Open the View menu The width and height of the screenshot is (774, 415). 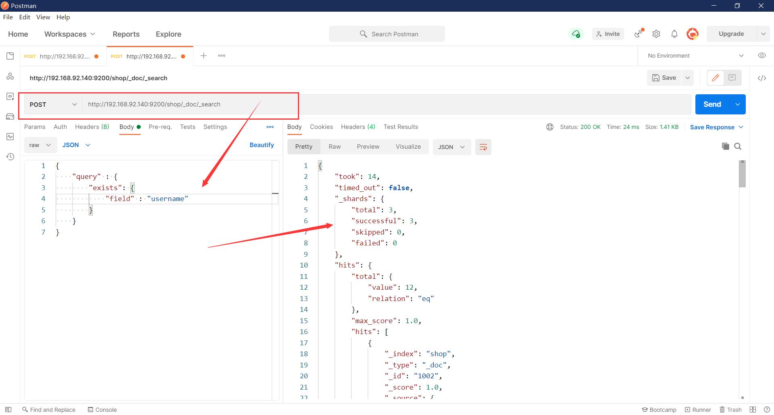tap(43, 17)
